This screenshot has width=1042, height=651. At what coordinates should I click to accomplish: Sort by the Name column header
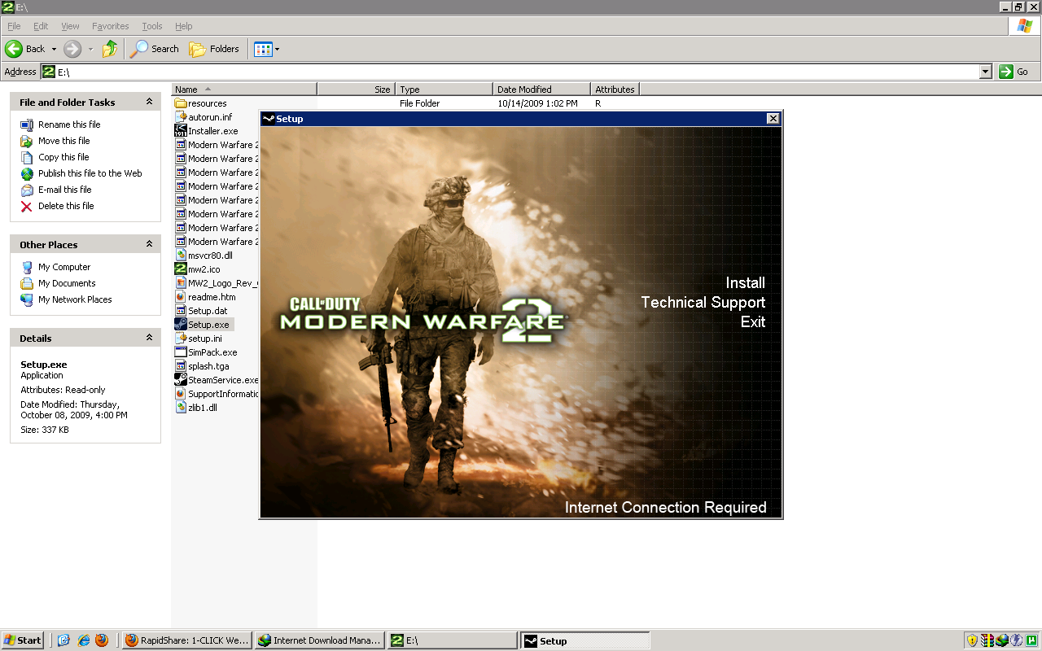tap(244, 90)
